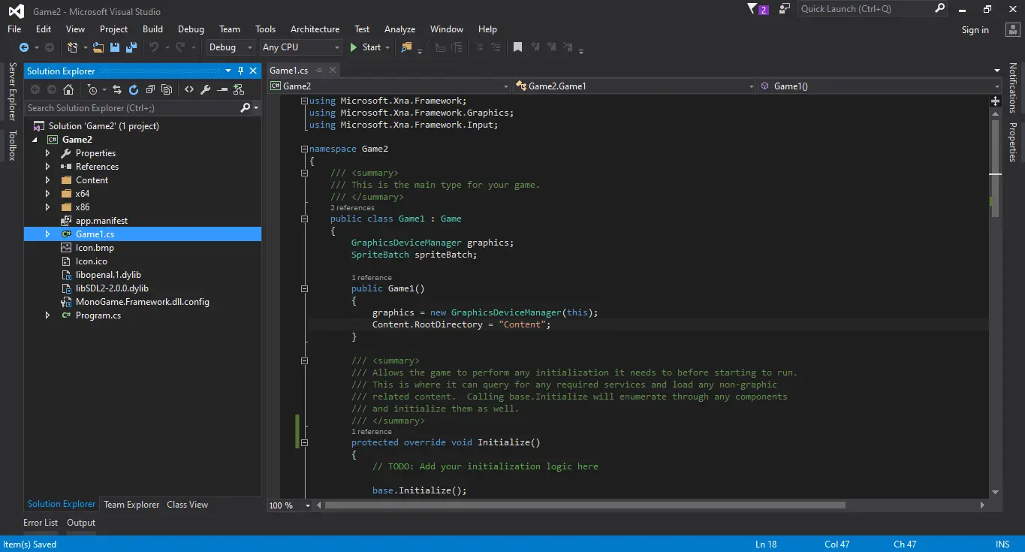This screenshot has height=552, width=1025.
Task: Click the View Code icon in Solution Explorer
Action: pyautogui.click(x=188, y=89)
